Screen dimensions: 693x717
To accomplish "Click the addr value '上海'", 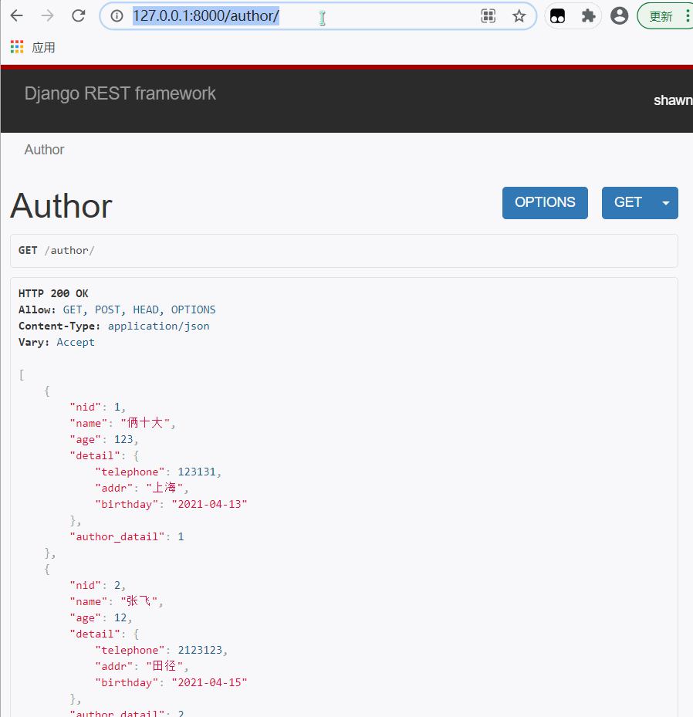I will click(164, 488).
